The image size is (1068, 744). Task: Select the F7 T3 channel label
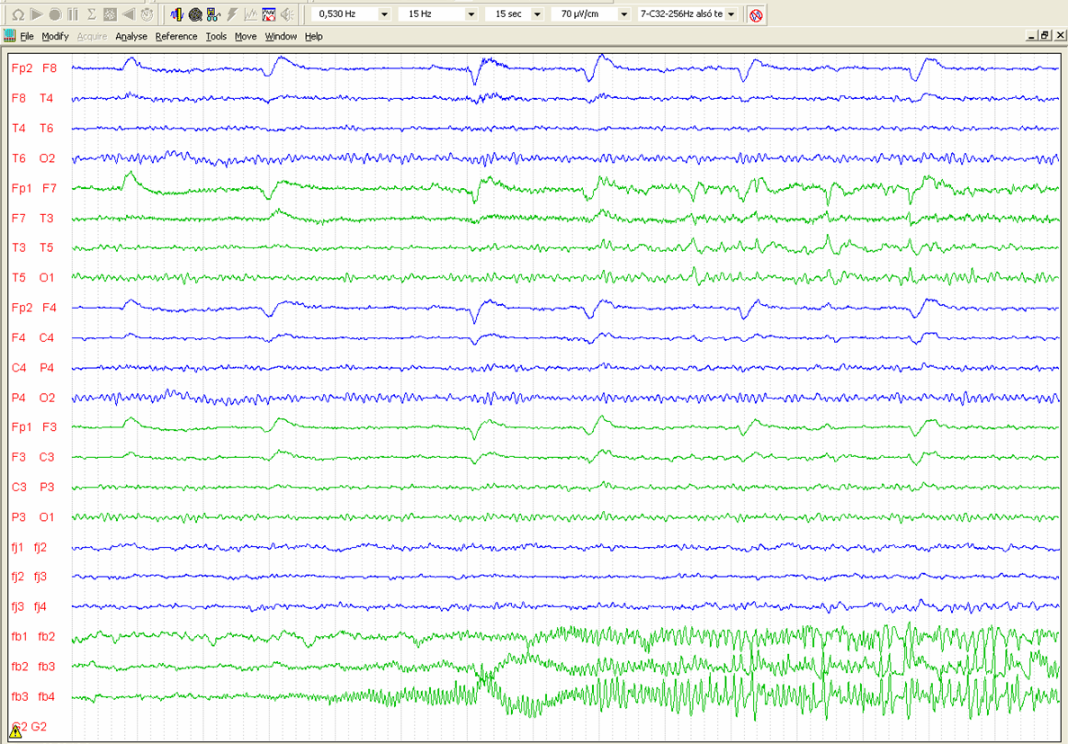[32, 218]
